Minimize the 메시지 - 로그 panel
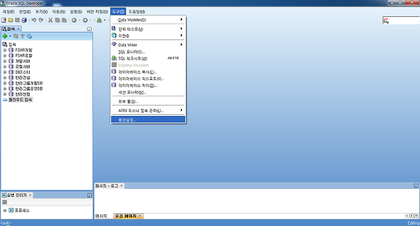Image resolution: width=420 pixels, height=226 pixels. coord(416,186)
